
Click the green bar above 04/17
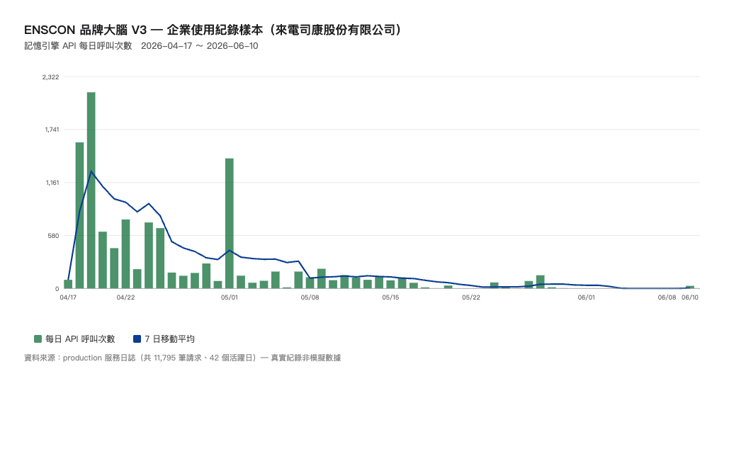point(68,284)
